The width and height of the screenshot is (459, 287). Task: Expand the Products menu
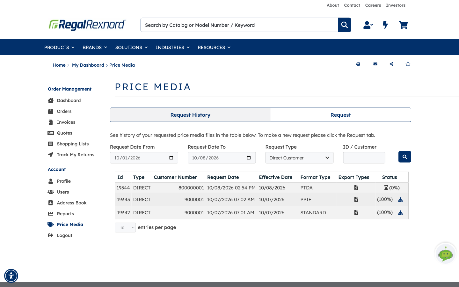click(59, 47)
